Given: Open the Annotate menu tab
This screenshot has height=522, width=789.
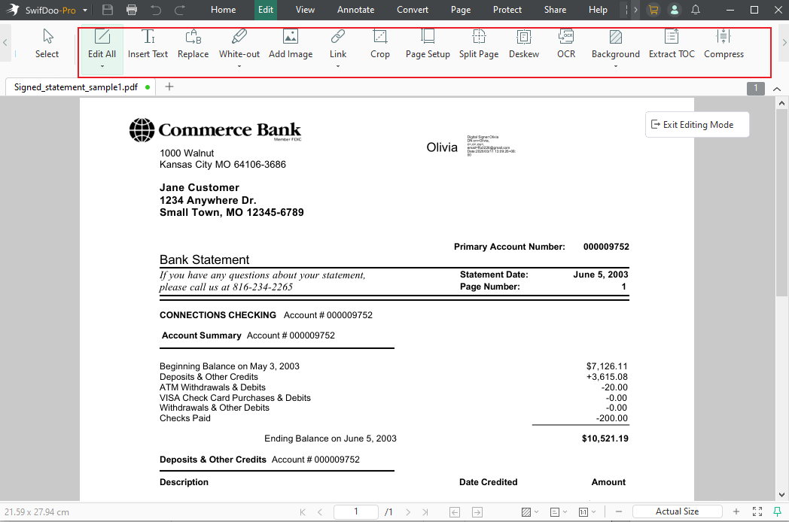Looking at the screenshot, I should 355,10.
